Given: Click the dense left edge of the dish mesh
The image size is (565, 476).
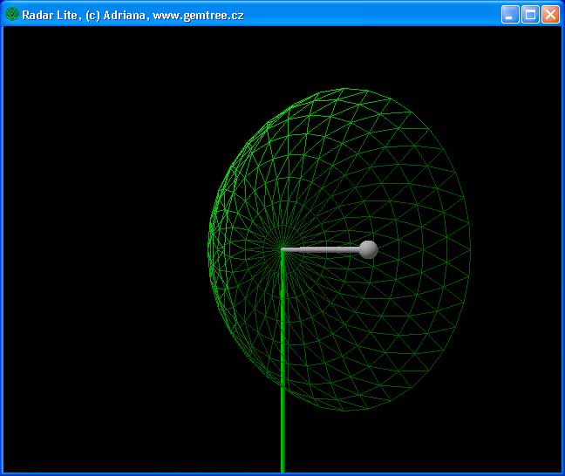Looking at the screenshot, I should click(x=211, y=248).
